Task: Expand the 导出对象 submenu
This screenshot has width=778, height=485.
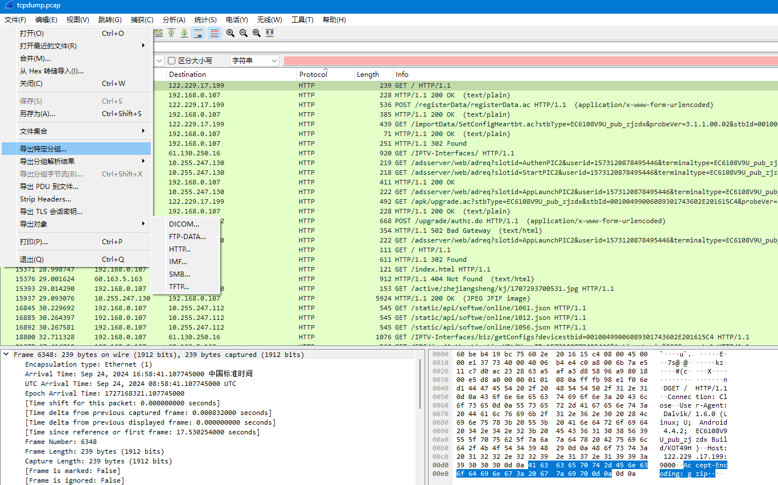Action: [x=76, y=224]
